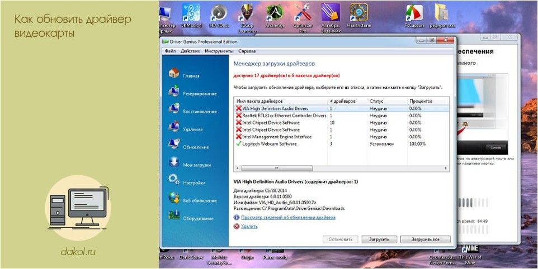Open the Оборудование hardware icon

pos(174,215)
